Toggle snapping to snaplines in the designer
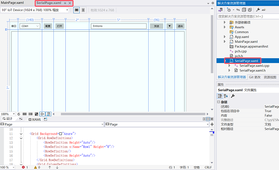This screenshot has width=279, height=170. tap(42, 114)
